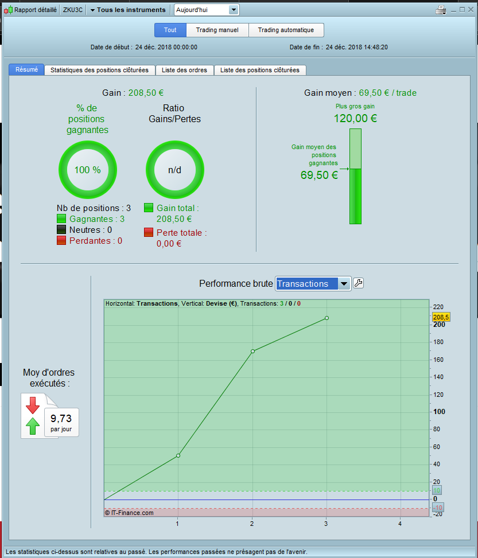Click the Perdantes : 0 label

click(x=96, y=241)
